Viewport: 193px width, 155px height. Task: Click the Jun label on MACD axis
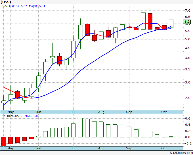pos(38,148)
